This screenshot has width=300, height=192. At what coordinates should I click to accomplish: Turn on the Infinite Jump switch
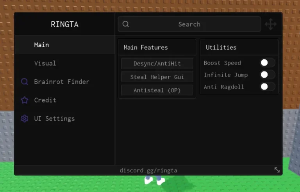[x=268, y=75]
